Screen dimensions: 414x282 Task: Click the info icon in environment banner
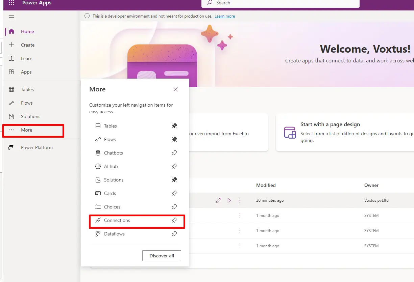pyautogui.click(x=87, y=16)
